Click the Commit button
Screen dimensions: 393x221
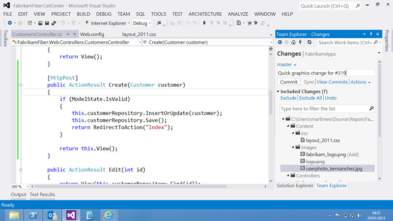tap(289, 82)
